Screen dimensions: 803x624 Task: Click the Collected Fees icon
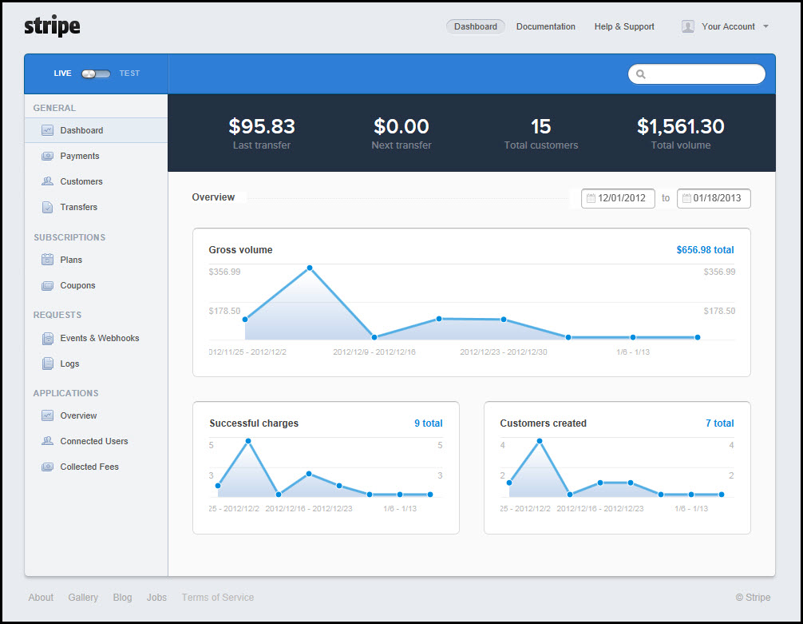47,467
